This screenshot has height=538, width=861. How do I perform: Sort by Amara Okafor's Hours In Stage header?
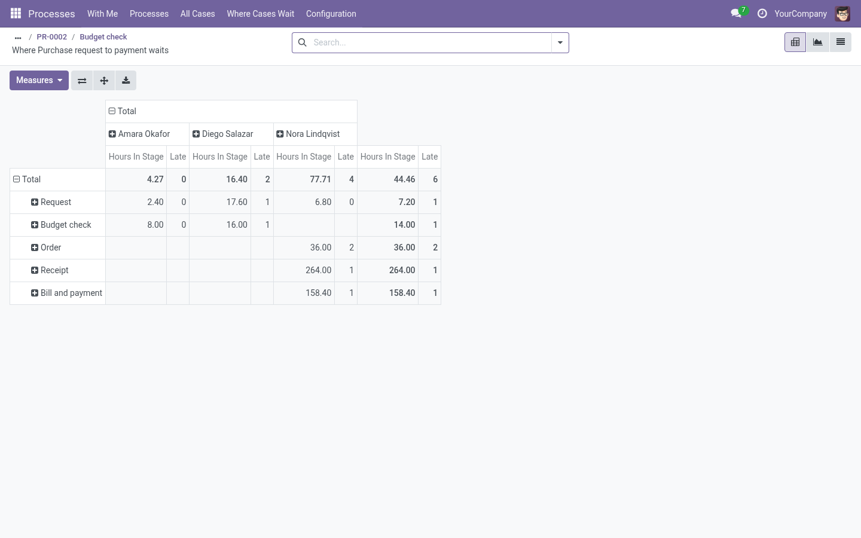[x=136, y=157]
